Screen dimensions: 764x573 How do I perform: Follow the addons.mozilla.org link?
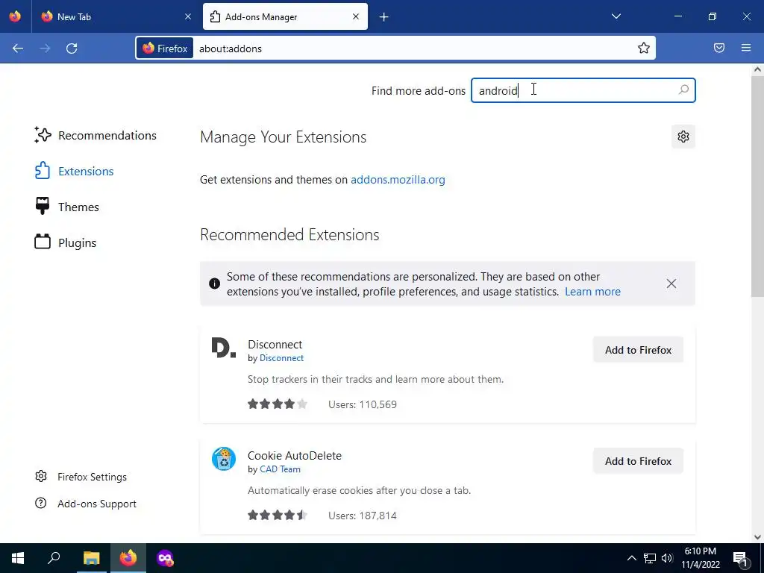[x=398, y=179]
